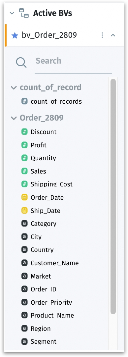Choose the Shipping_Cost measure
This screenshot has width=128, height=357.
pos(51,184)
